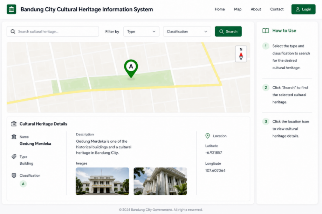Click the Filter by label

pyautogui.click(x=112, y=31)
